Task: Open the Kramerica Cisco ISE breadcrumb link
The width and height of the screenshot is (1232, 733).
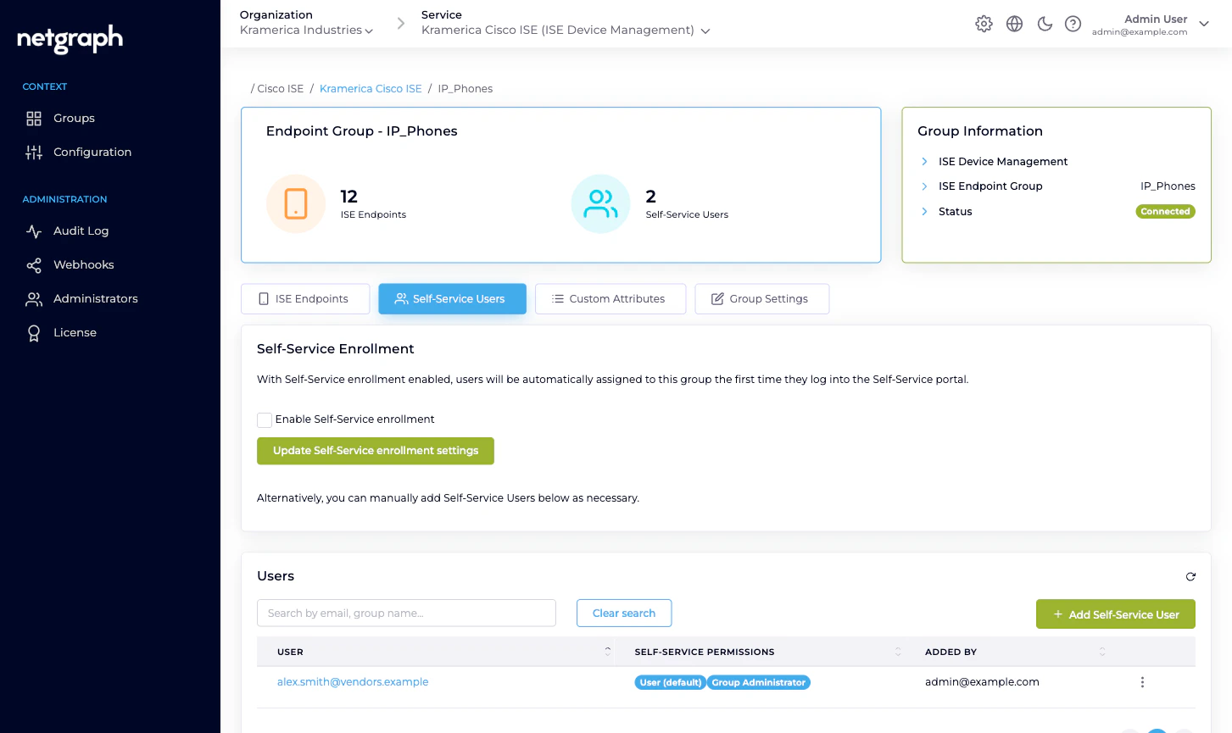Action: coord(371,88)
